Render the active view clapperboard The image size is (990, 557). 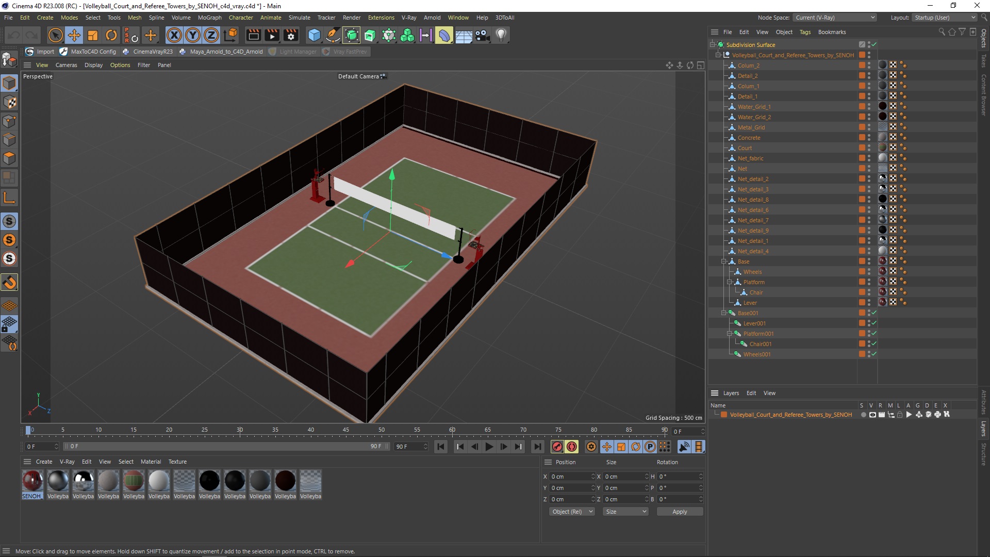(253, 36)
